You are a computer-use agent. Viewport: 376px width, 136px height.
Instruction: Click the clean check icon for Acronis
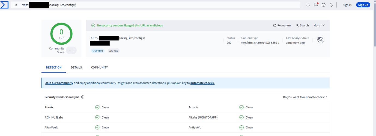click(x=241, y=107)
